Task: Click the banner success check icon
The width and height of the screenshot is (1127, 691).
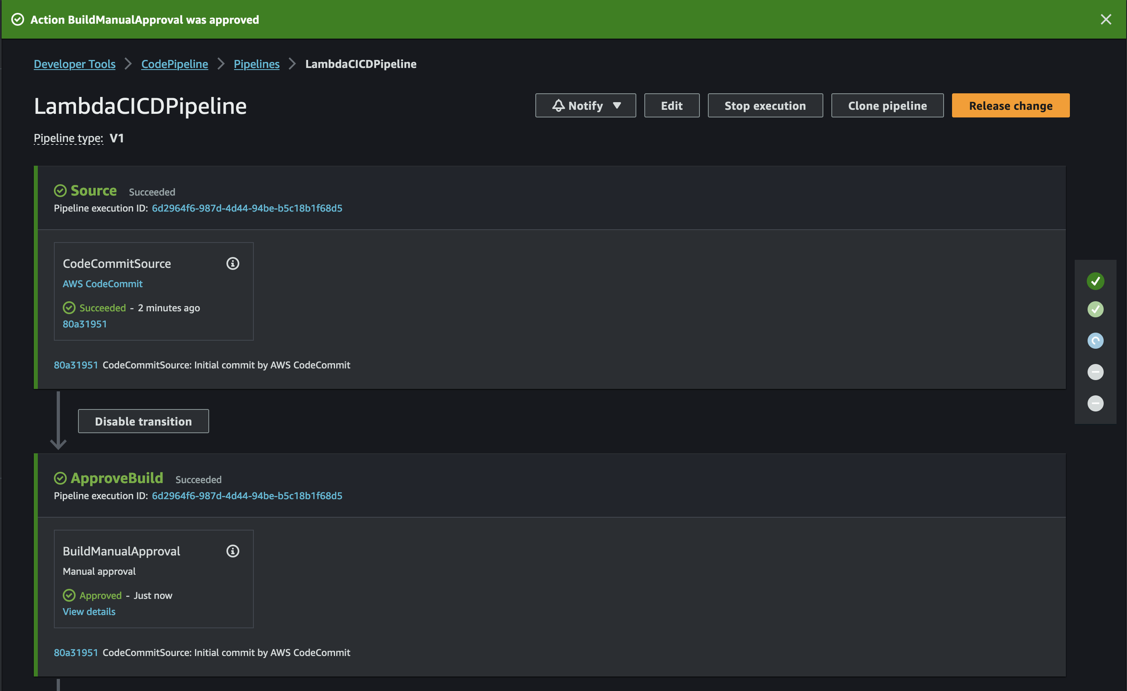Action: pos(17,19)
